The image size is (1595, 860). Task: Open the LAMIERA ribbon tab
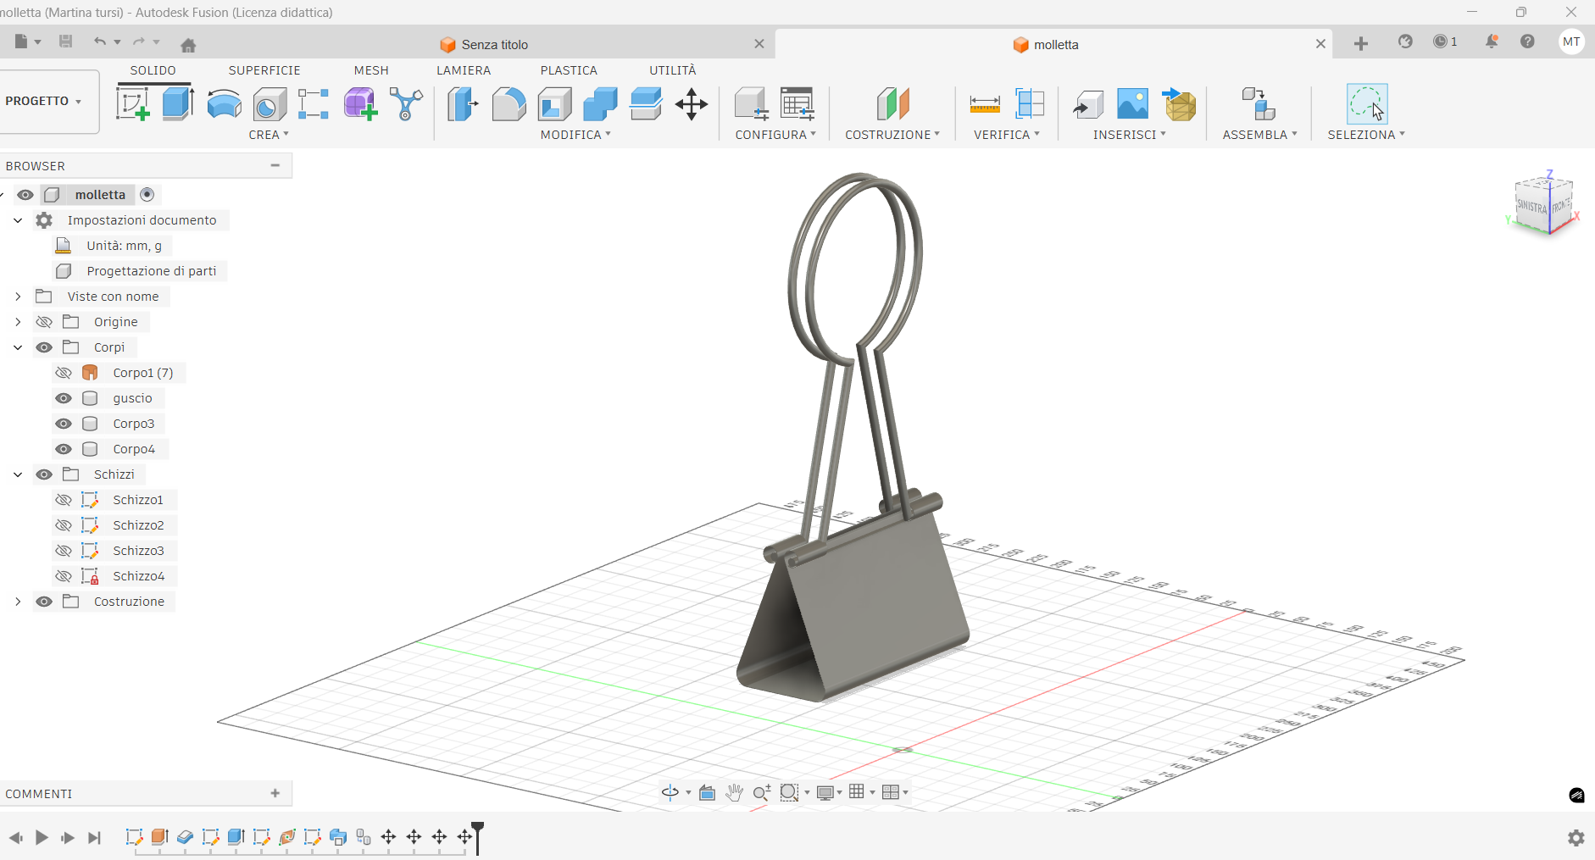[x=464, y=70]
